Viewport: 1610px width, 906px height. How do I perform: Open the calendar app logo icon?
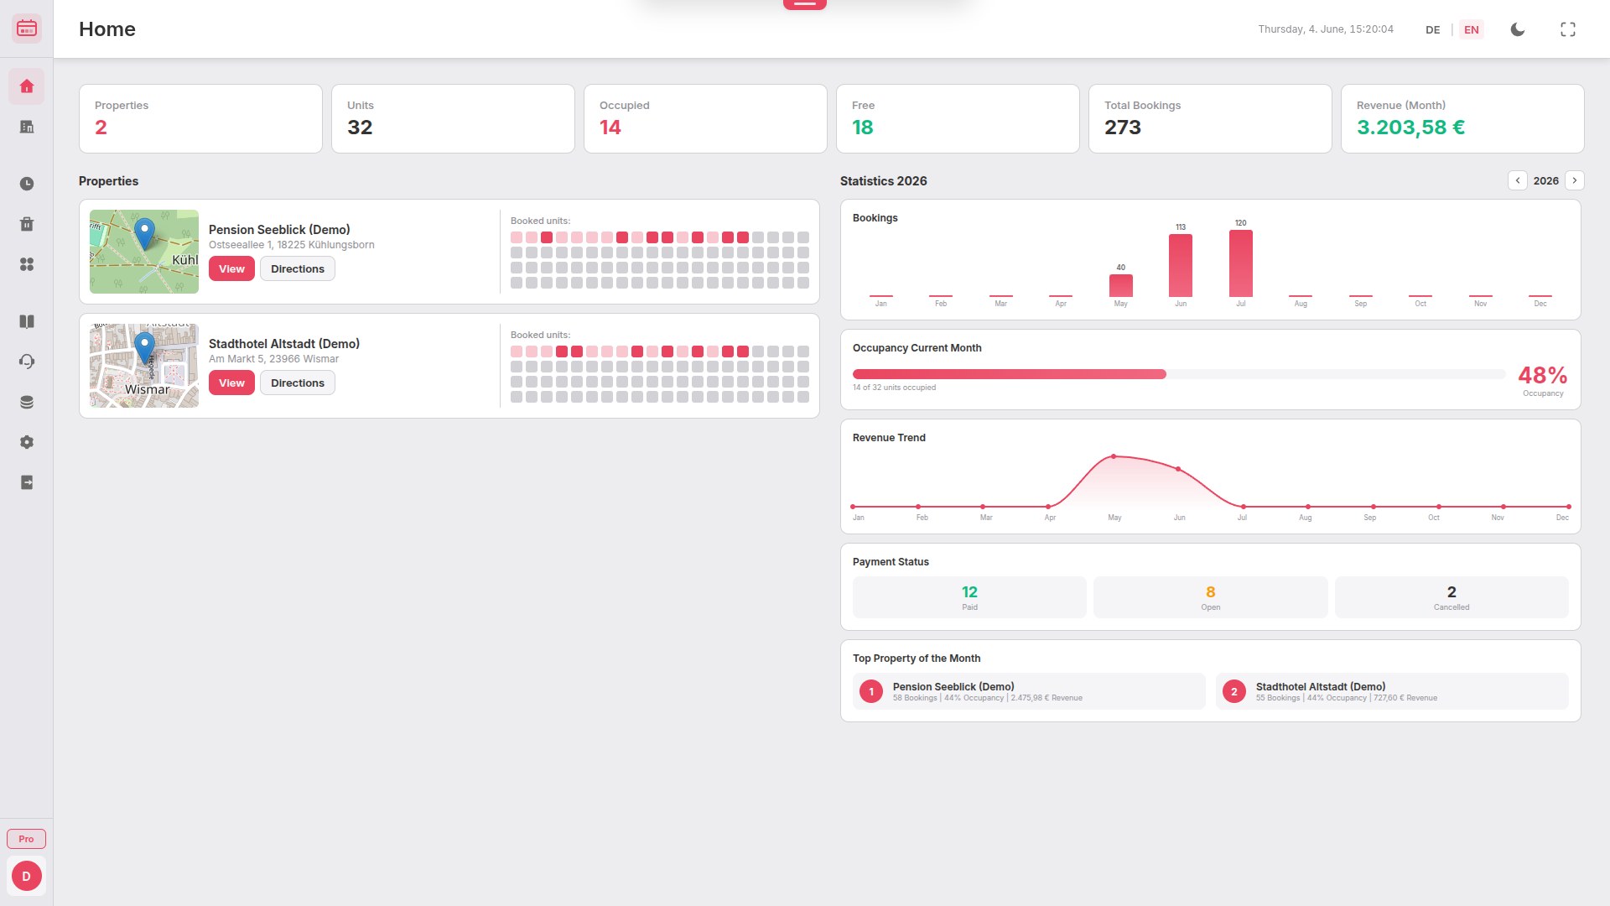pos(27,29)
